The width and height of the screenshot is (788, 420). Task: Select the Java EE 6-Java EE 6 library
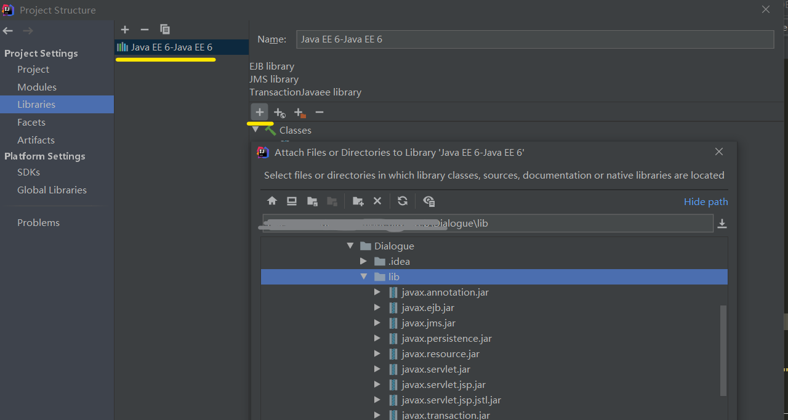pyautogui.click(x=182, y=47)
